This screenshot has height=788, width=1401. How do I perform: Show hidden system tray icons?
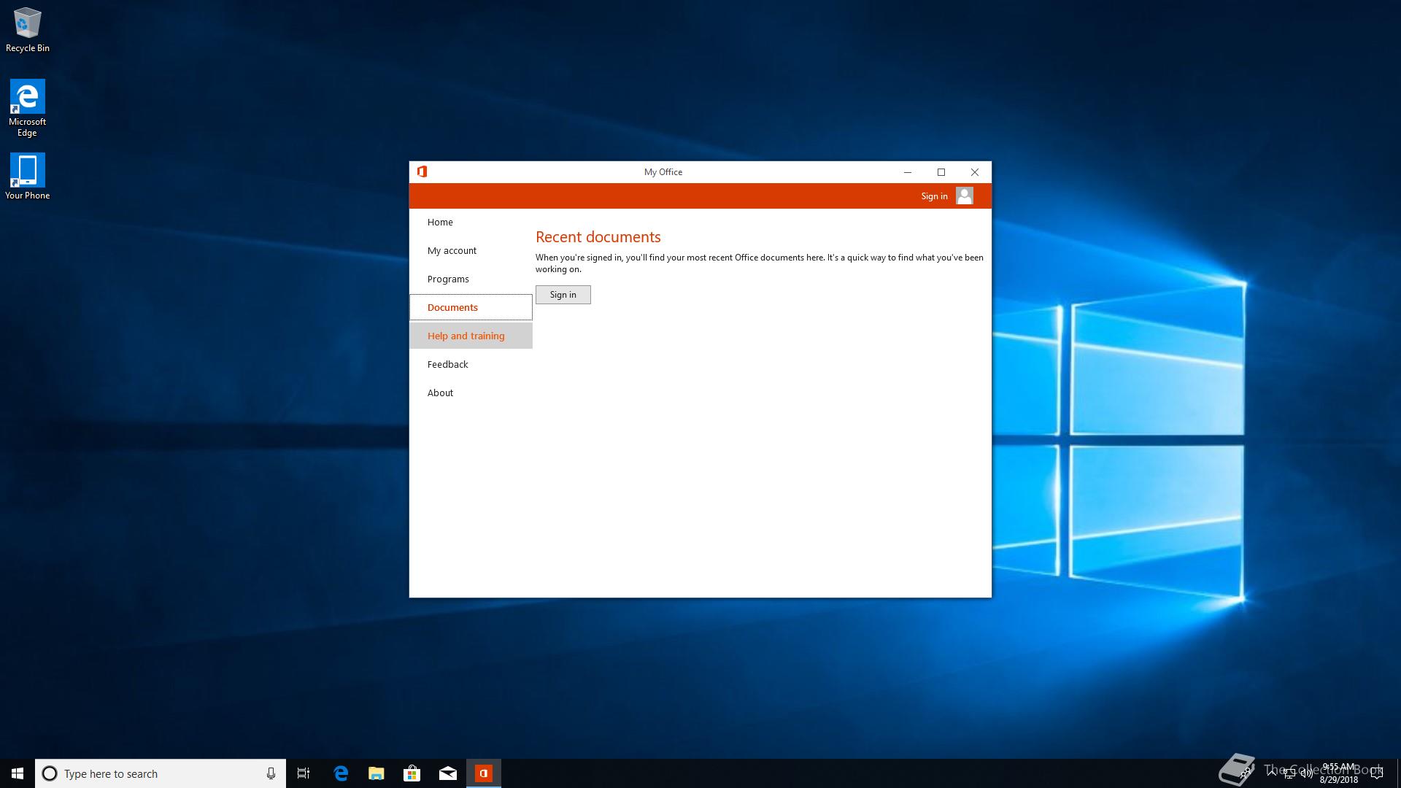[x=1272, y=773]
